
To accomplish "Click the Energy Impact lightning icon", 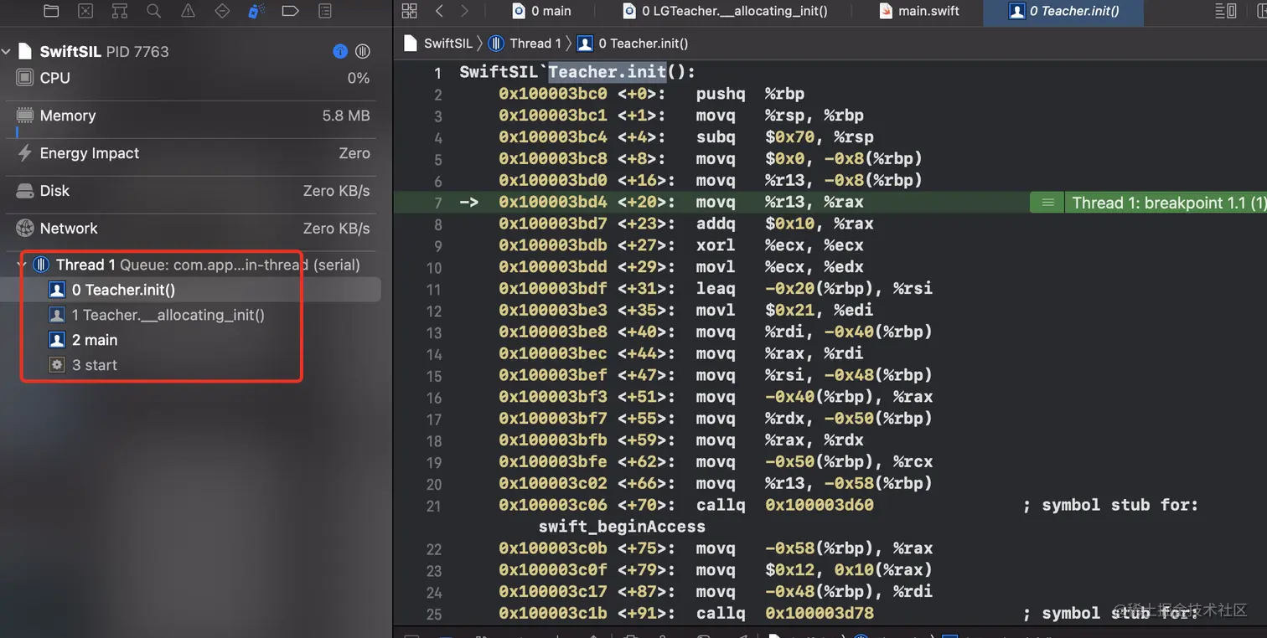I will click(25, 153).
